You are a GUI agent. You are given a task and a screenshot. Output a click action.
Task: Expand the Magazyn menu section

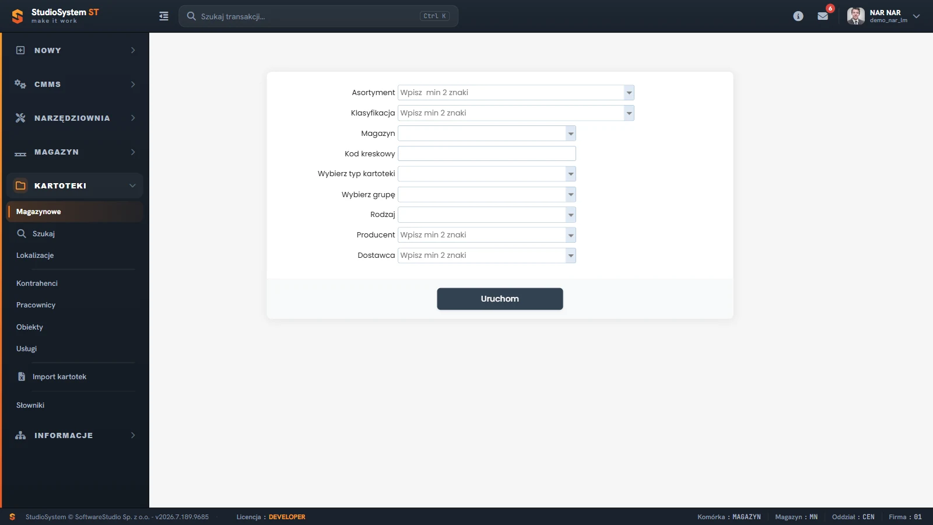(x=133, y=152)
